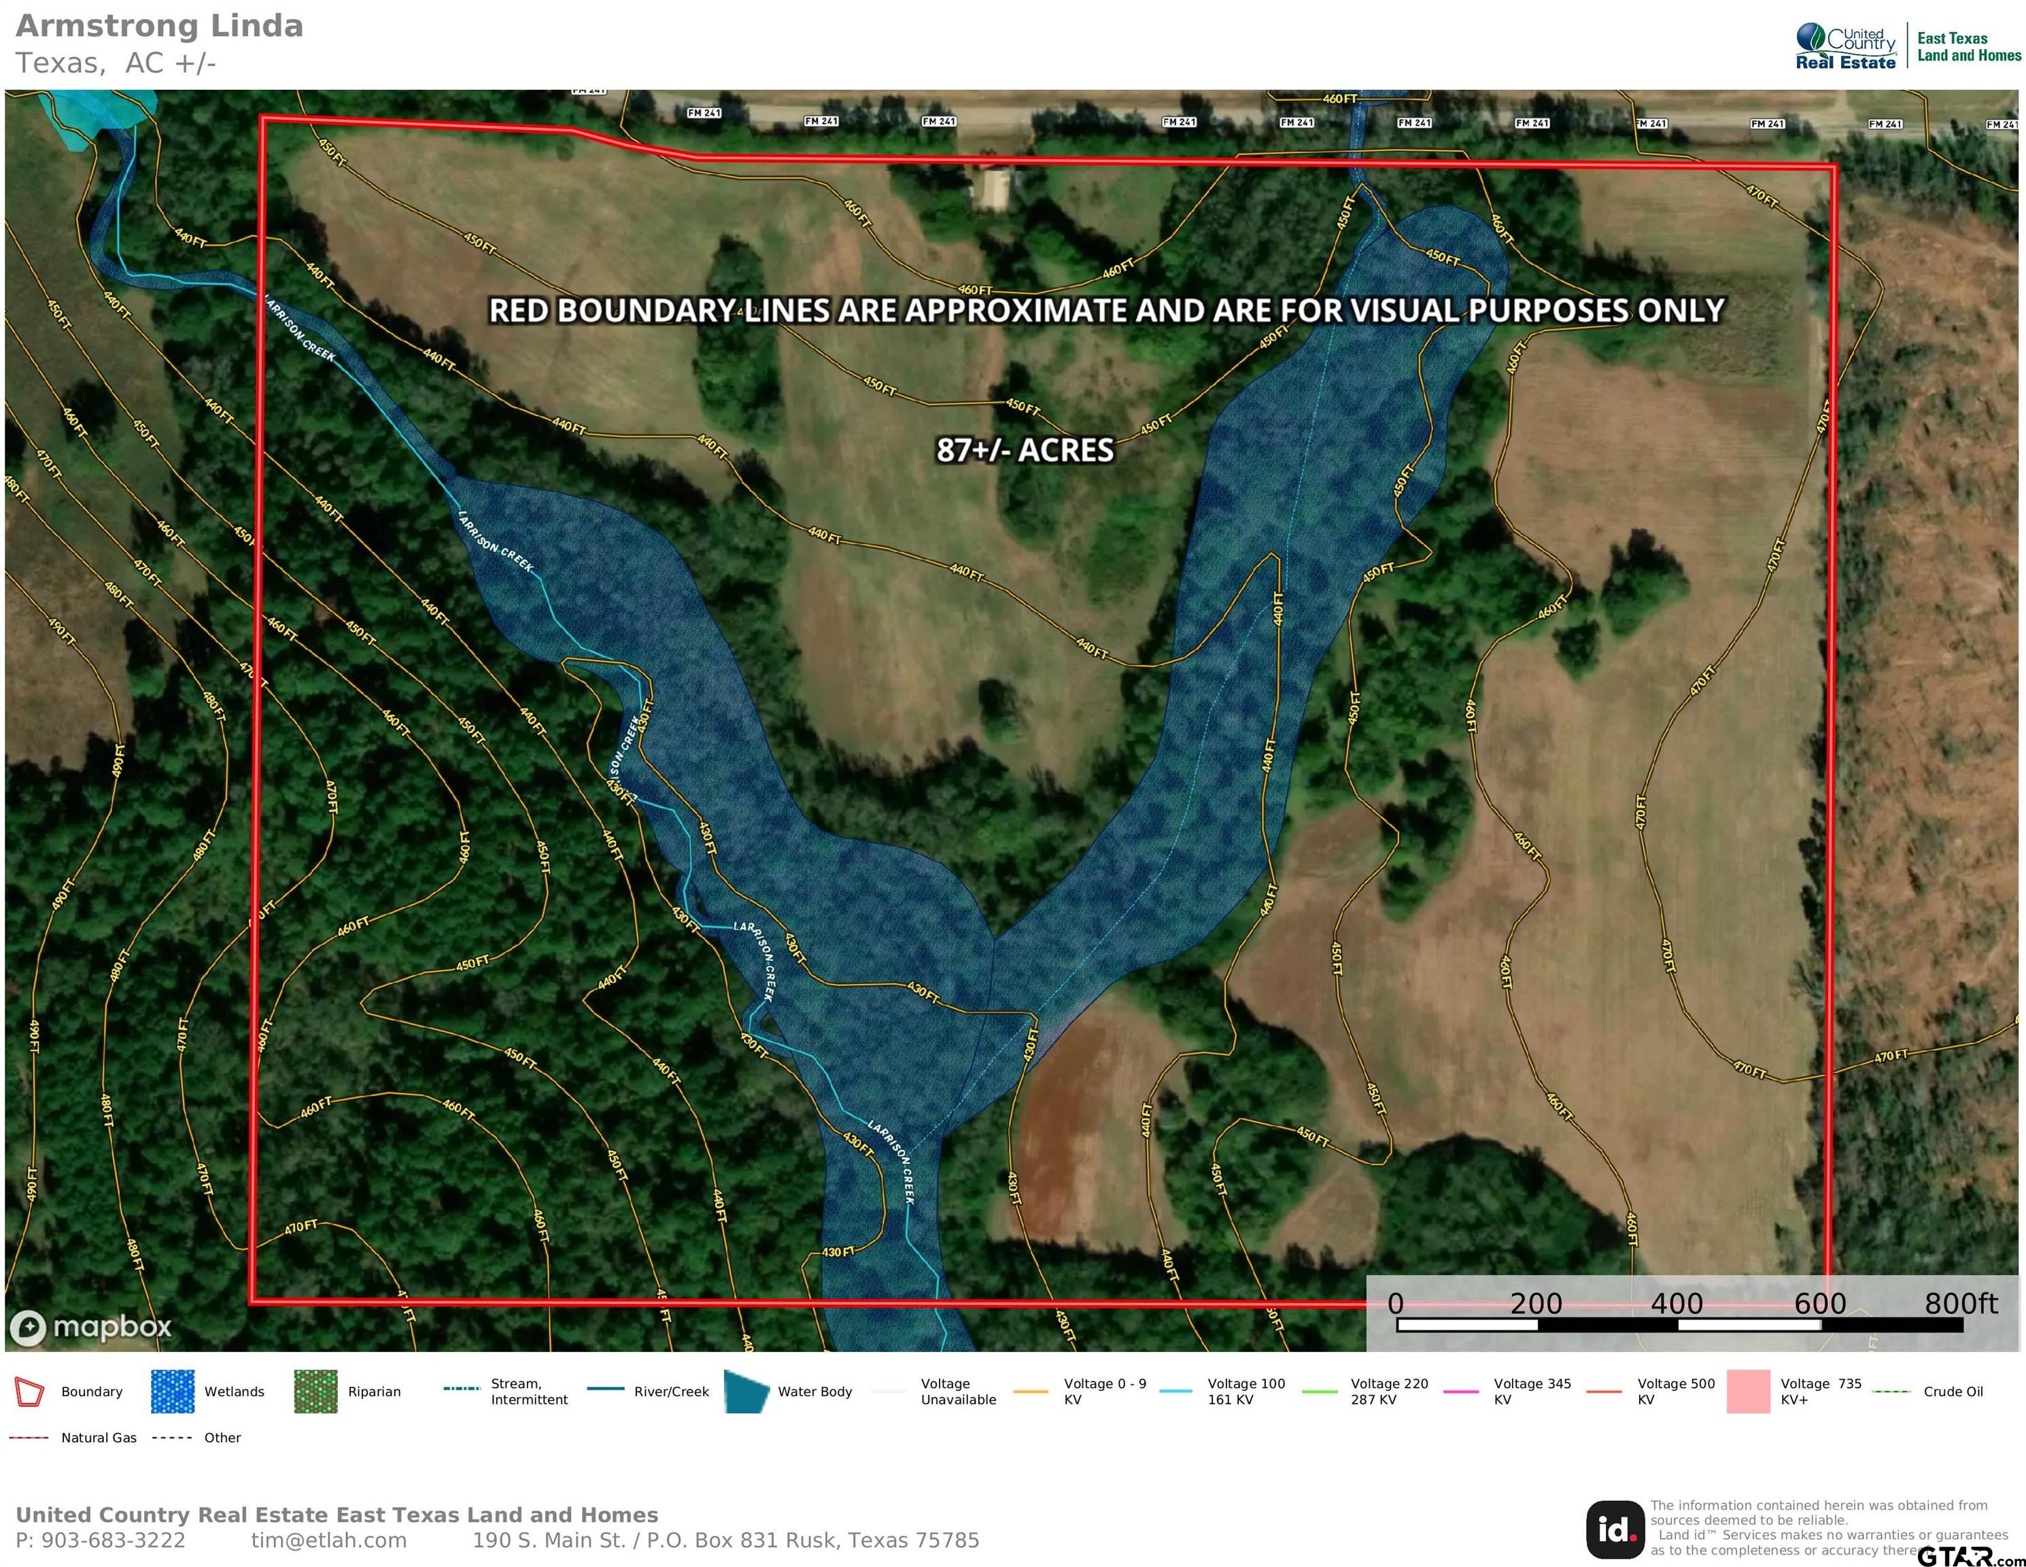Click the 87+/- ACRES map label

[x=1024, y=450]
